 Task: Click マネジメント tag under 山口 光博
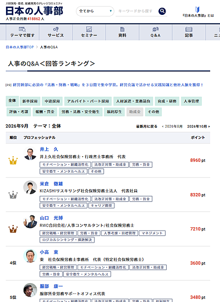[x=152, y=233]
